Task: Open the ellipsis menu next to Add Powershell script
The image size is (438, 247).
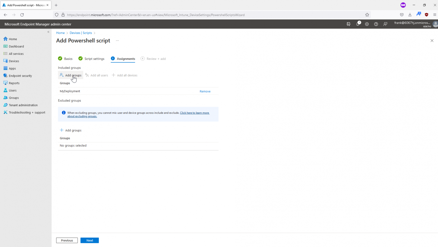Action: tap(117, 41)
